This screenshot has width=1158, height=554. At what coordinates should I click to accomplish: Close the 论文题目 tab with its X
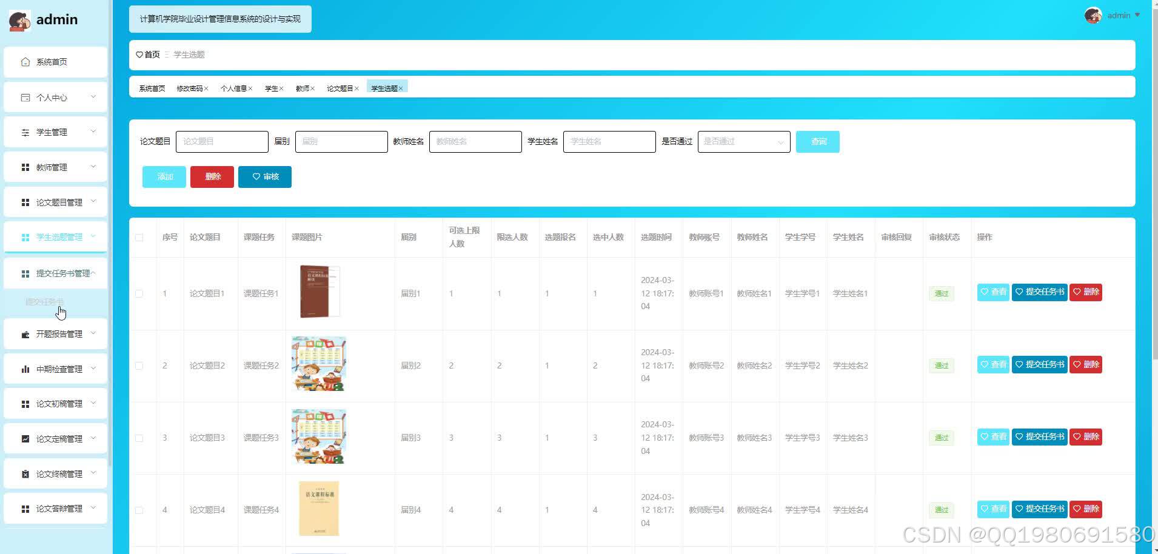[x=356, y=88]
